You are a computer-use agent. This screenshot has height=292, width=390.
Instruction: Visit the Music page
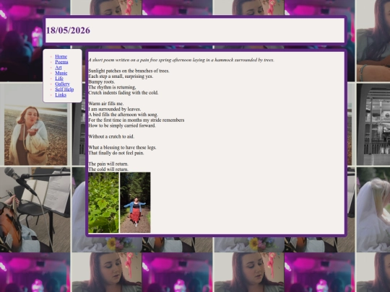[x=61, y=73]
